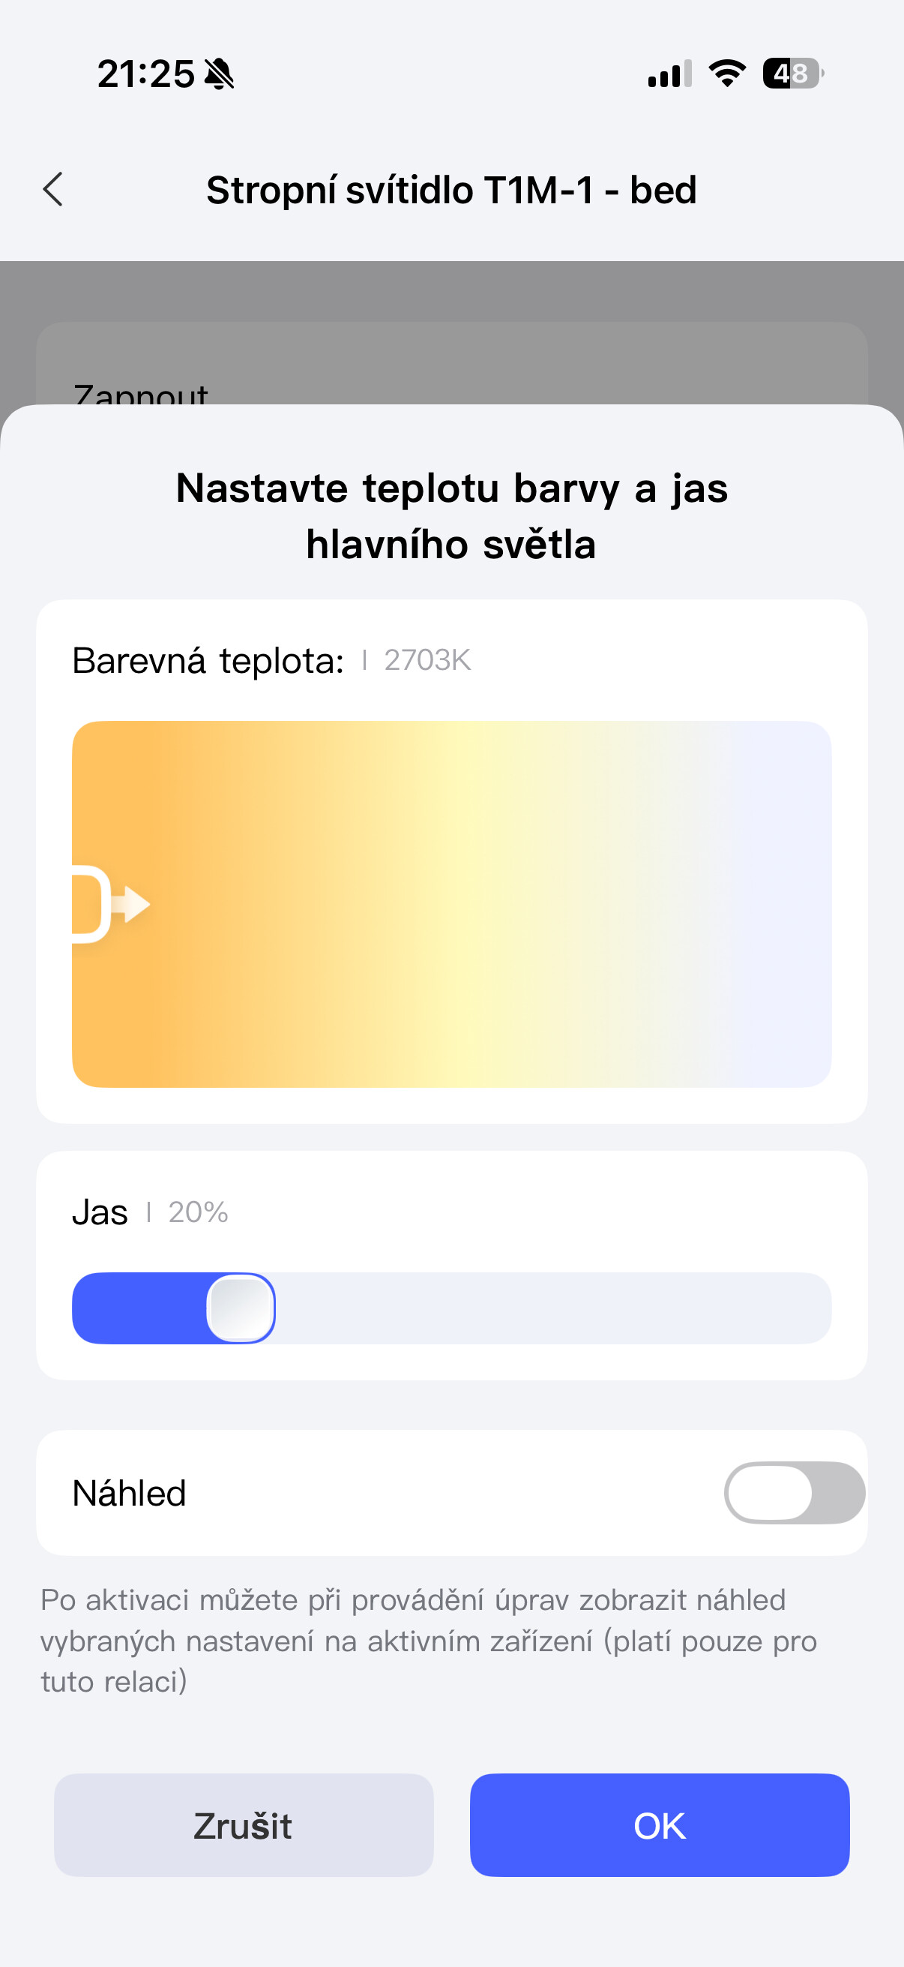
Task: Toggle the Náhled preview switch
Action: (x=793, y=1493)
